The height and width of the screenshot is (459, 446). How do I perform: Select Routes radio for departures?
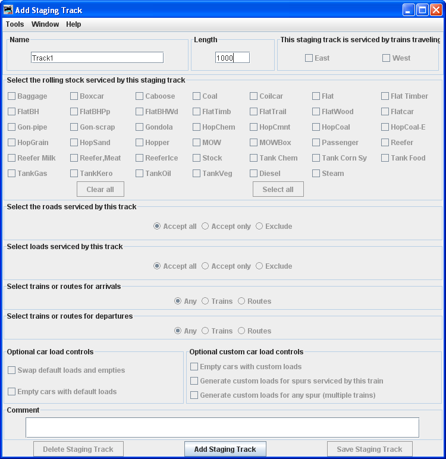(241, 331)
